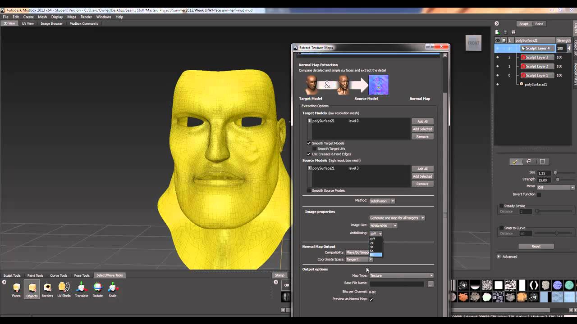Expand the Advanced section
Image resolution: width=577 pixels, height=324 pixels.
pos(499,256)
